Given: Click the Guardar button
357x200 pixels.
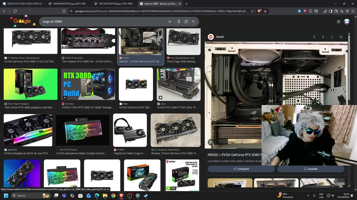Looking at the screenshot, I should (x=311, y=169).
